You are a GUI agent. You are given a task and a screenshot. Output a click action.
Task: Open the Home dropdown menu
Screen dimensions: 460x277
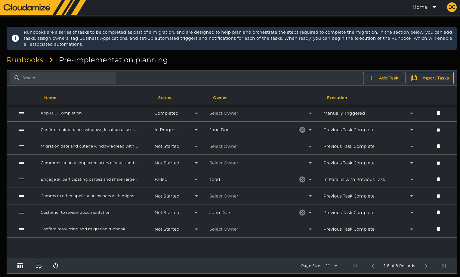[x=424, y=7]
